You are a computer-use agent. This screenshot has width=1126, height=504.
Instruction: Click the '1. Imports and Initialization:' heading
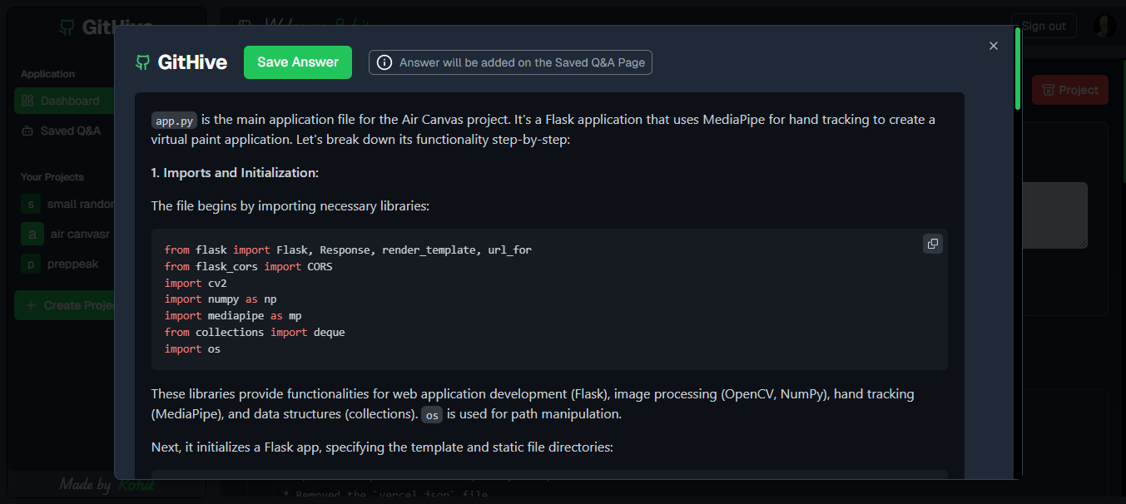(x=235, y=173)
